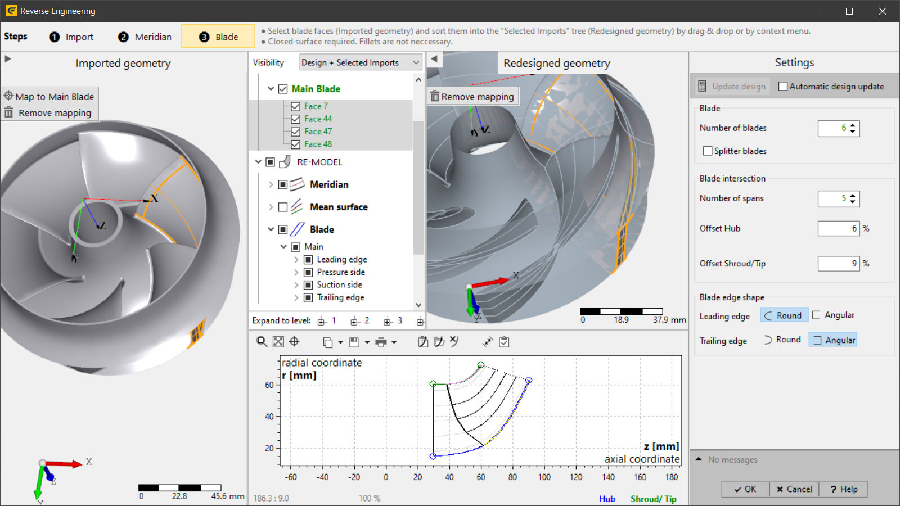Collapse the Main Blade tree node
This screenshot has width=900, height=506.
pos(271,89)
